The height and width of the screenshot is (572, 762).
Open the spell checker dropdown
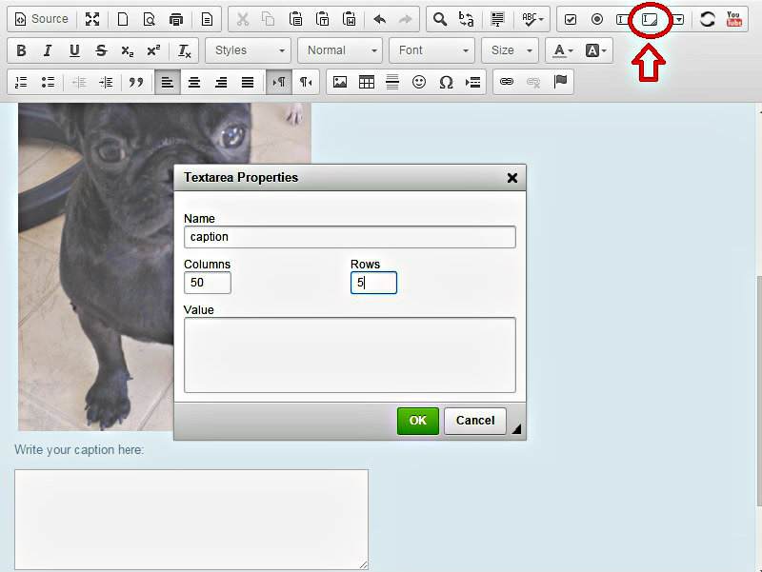[x=532, y=19]
